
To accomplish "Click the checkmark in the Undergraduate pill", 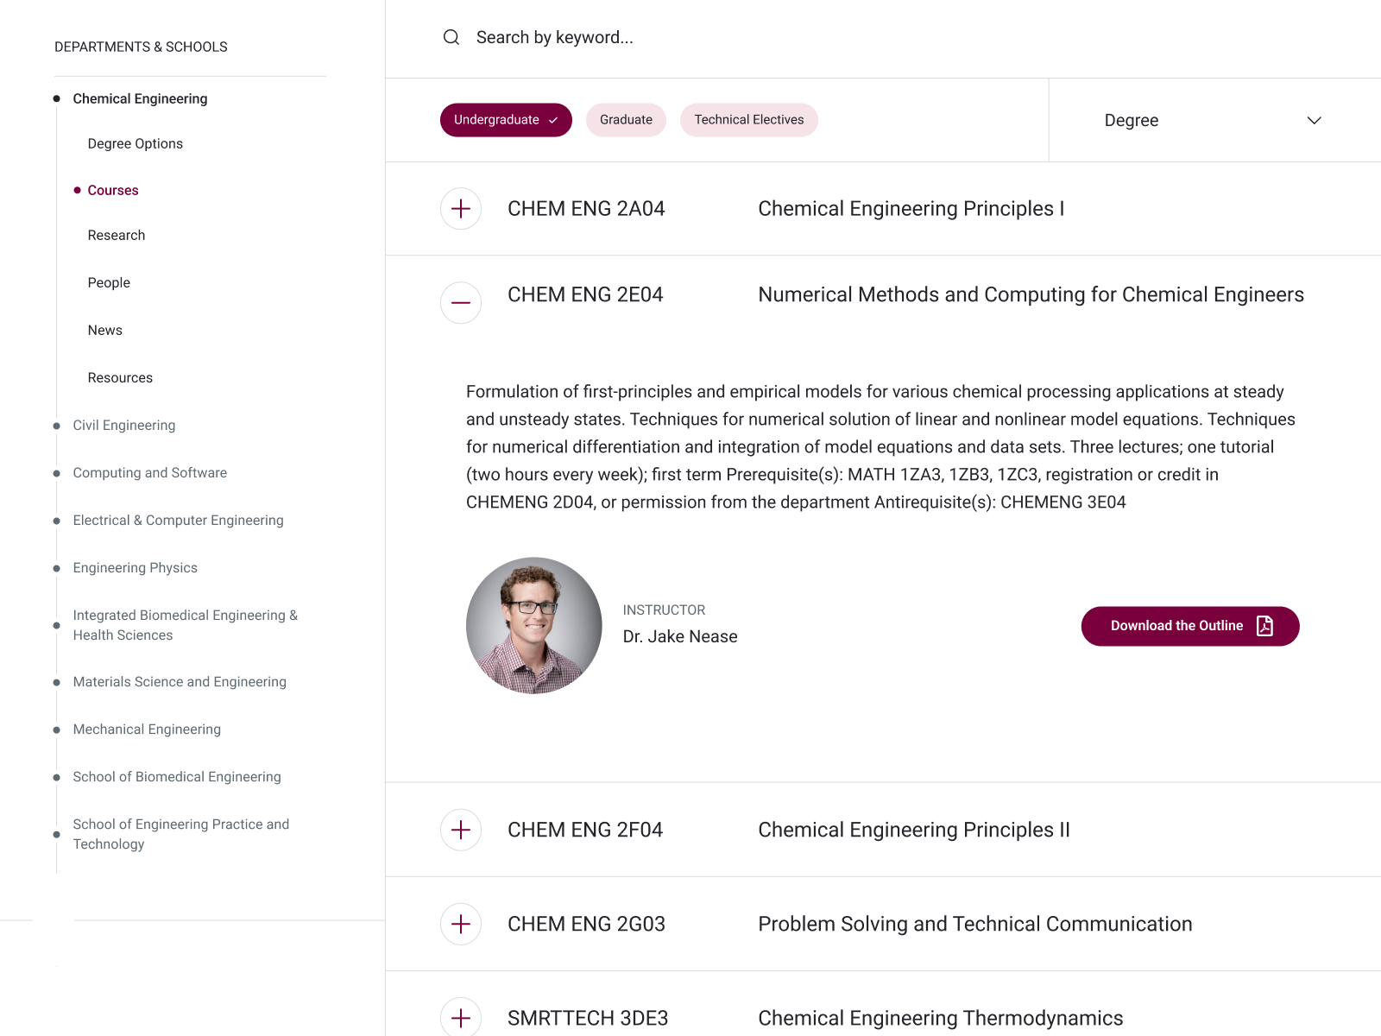I will click(552, 120).
